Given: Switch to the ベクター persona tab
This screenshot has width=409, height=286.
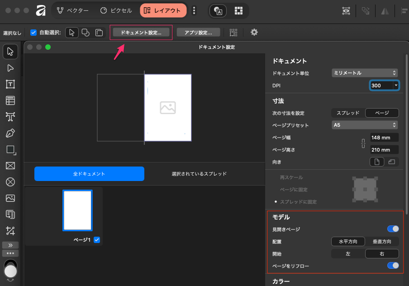Looking at the screenshot, I should pos(73,10).
